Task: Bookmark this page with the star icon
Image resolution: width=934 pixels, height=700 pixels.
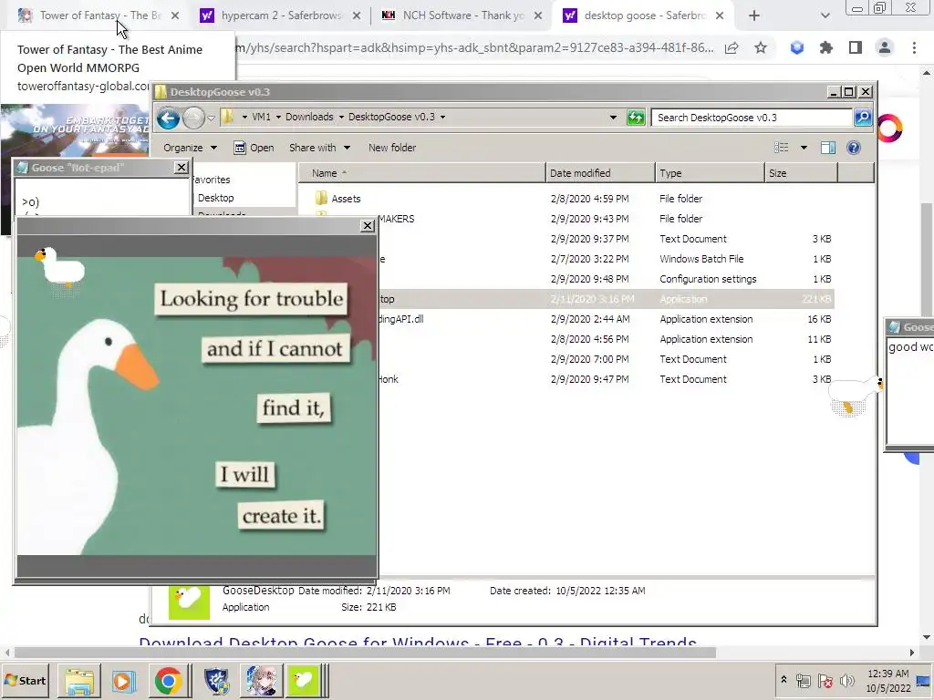Action: click(x=761, y=48)
